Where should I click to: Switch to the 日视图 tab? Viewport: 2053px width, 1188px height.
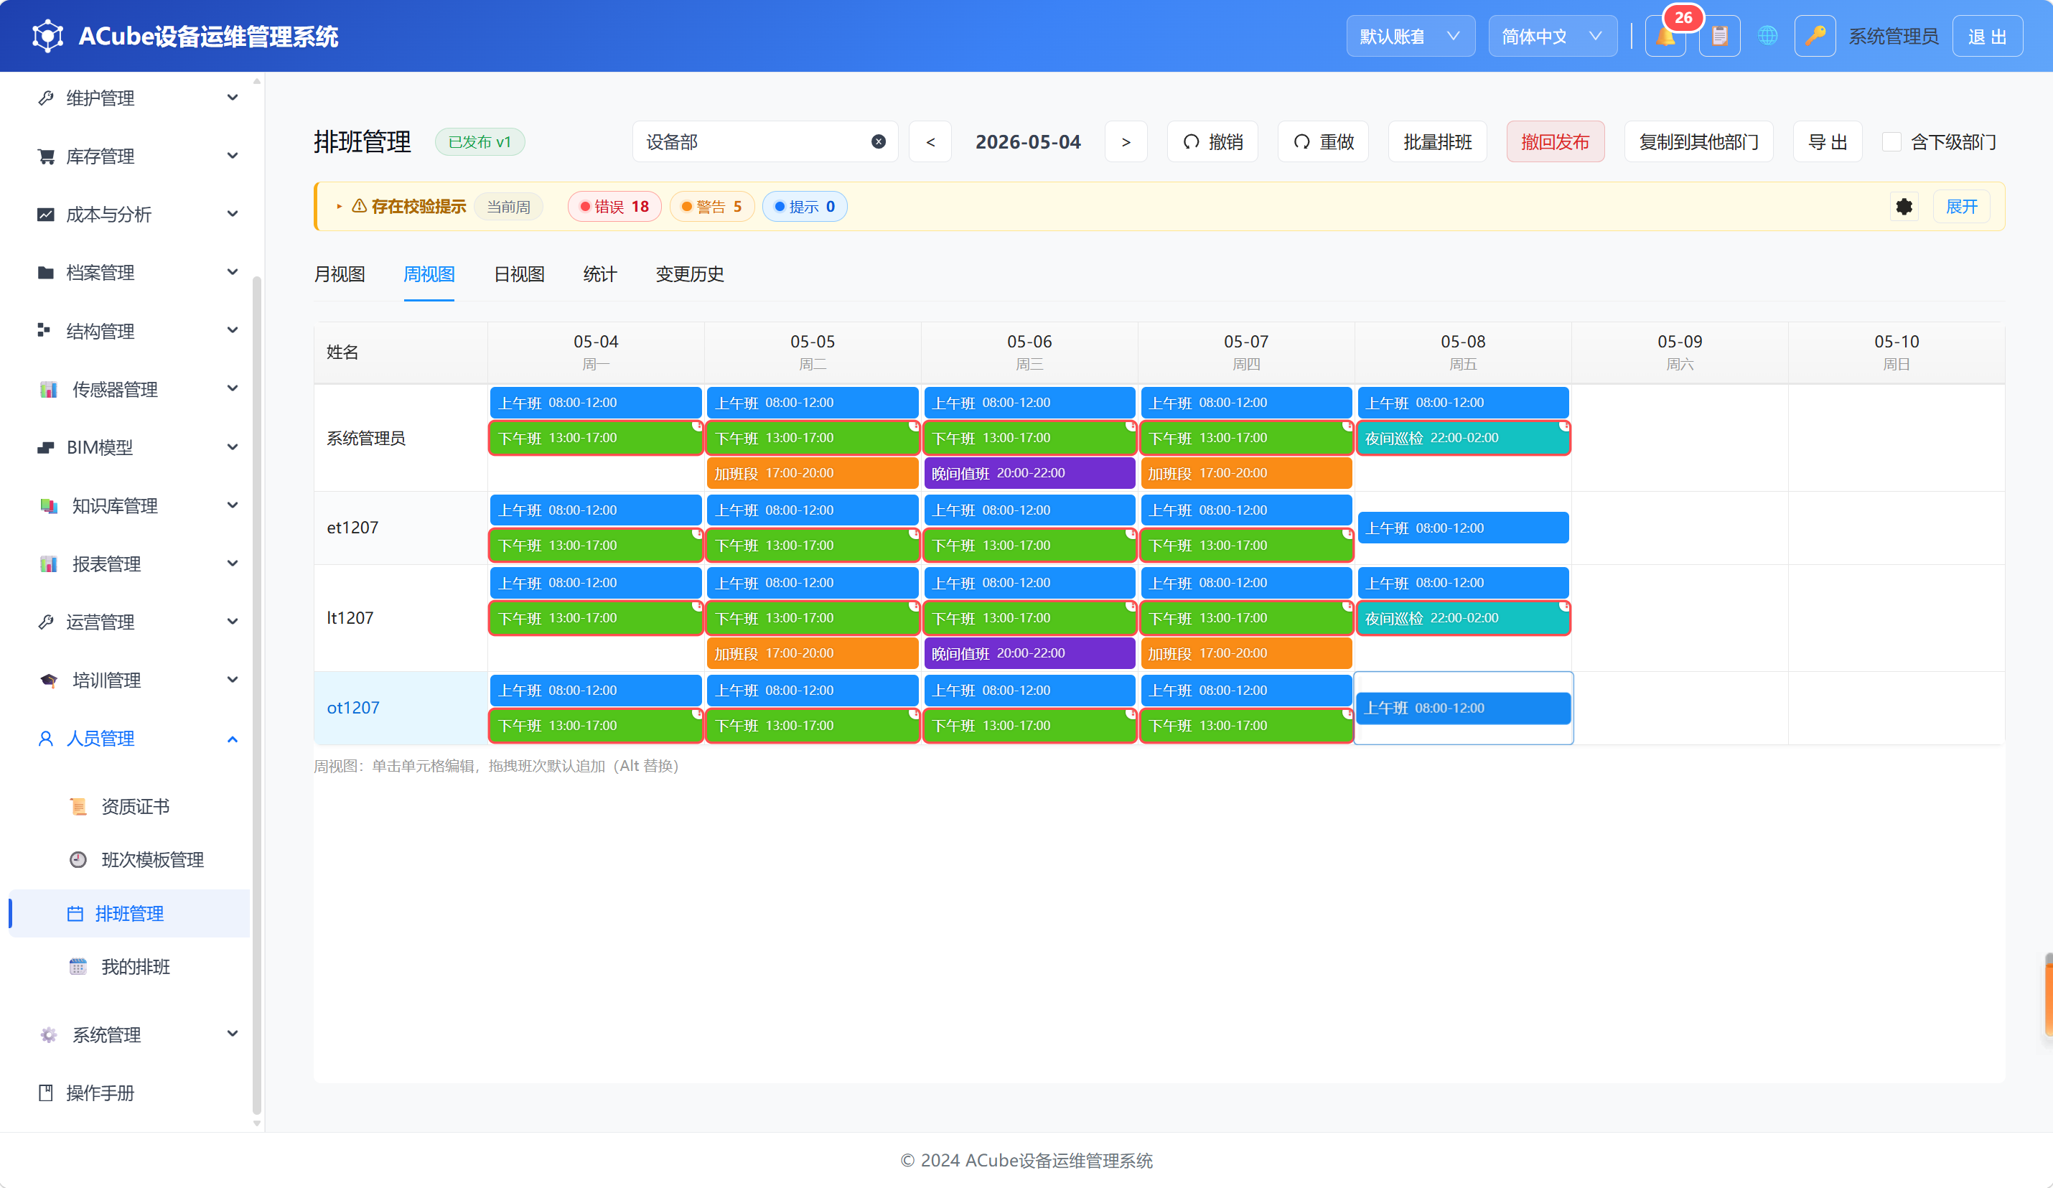(519, 275)
